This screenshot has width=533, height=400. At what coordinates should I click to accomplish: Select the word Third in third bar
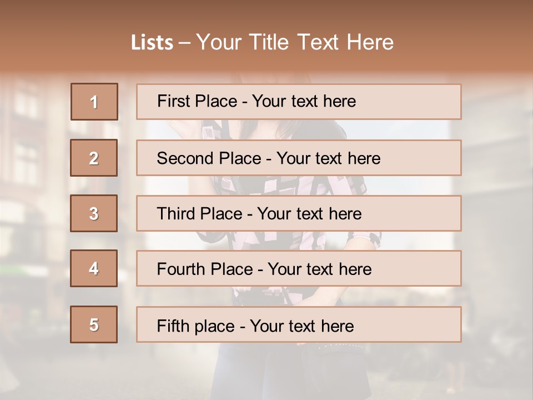coord(176,213)
